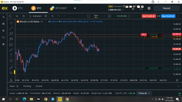Image resolution: width=182 pixels, height=102 pixels.
Task: Add a new instrument tab
Action: click(x=75, y=8)
